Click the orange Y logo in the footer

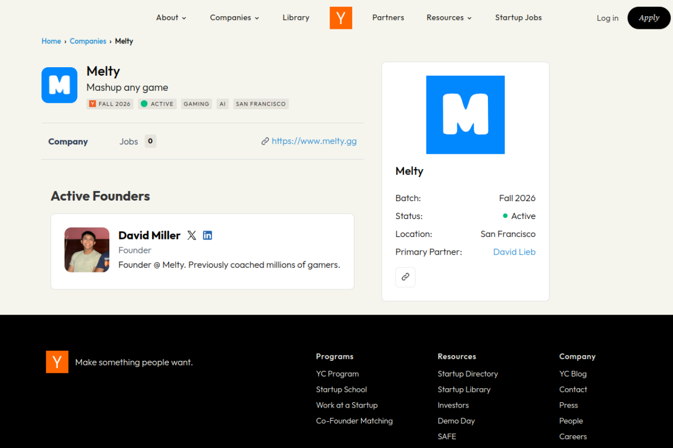(57, 362)
